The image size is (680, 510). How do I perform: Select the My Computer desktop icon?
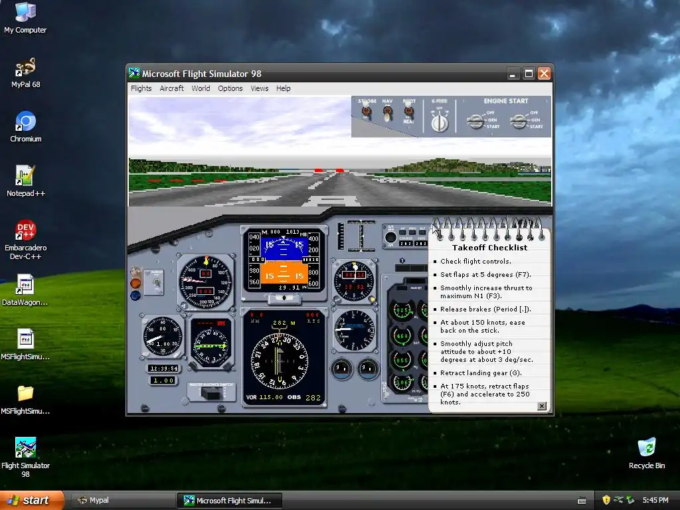coord(25,17)
